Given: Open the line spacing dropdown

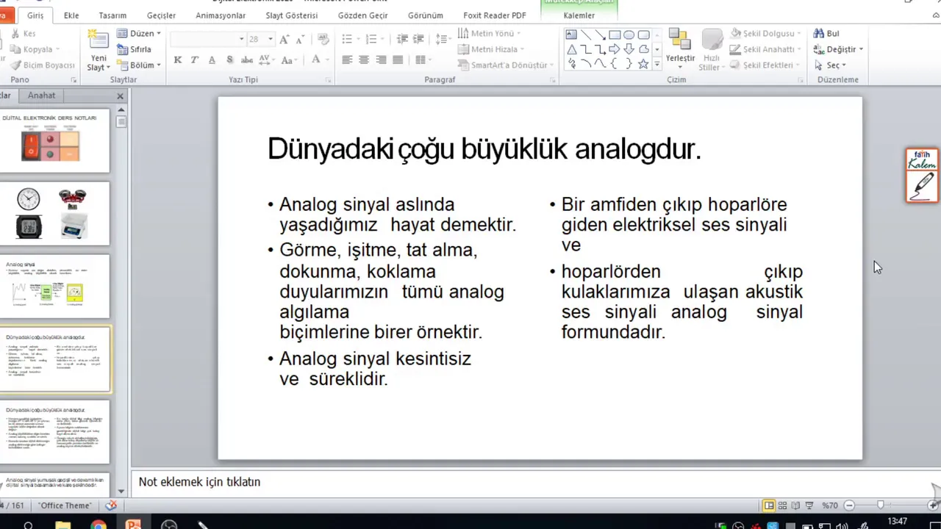Looking at the screenshot, I should click(x=443, y=39).
